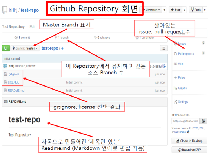The image size is (208, 155).
Task: Star the repository
Action: click(175, 10)
